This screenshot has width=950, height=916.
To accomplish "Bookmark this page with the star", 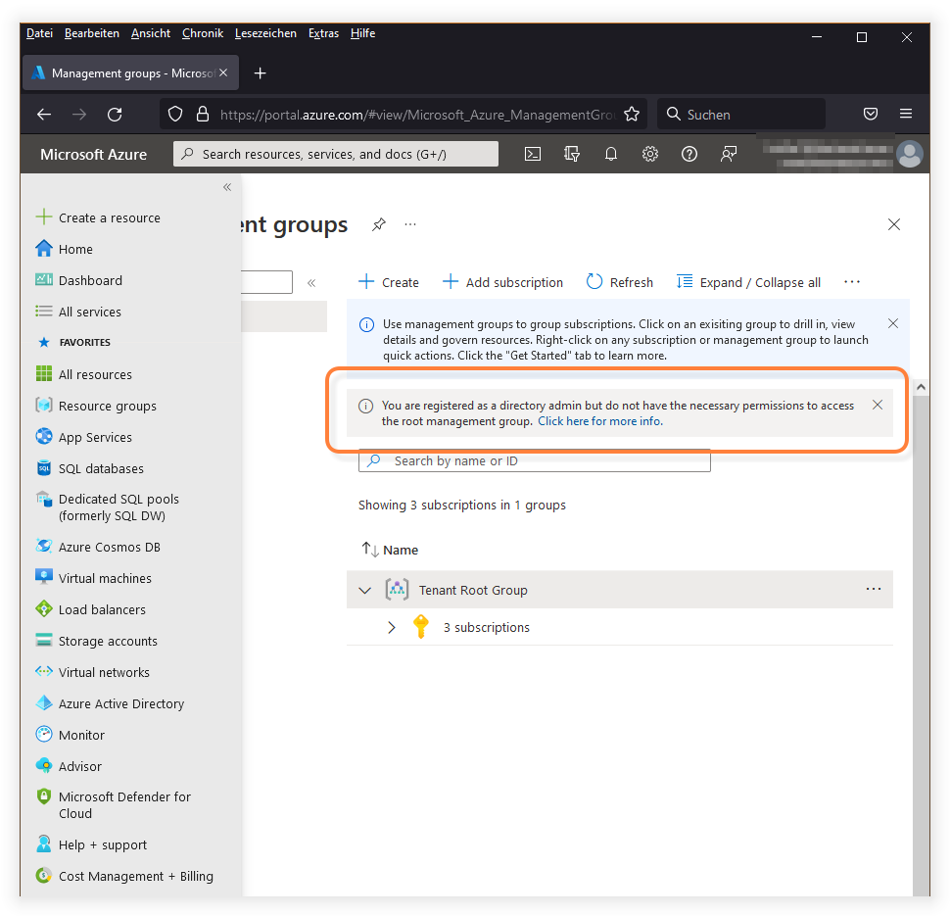I will 632,114.
